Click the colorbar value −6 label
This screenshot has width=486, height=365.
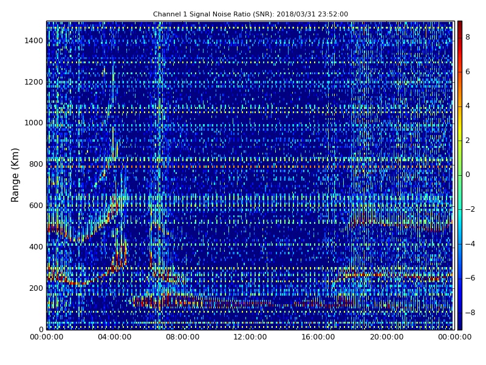(470, 278)
